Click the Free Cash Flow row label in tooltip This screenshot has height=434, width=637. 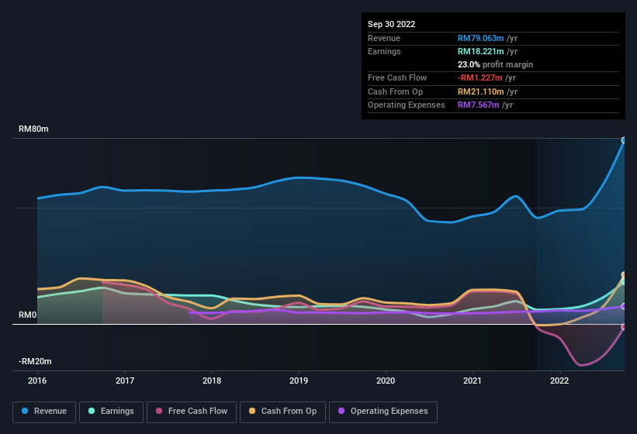point(397,77)
